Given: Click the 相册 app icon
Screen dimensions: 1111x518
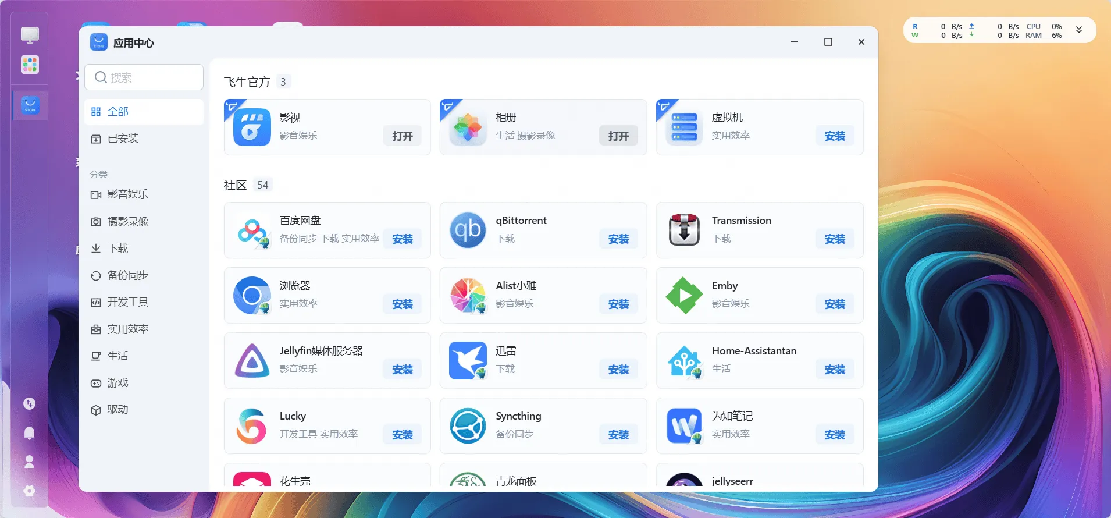Looking at the screenshot, I should 468,127.
